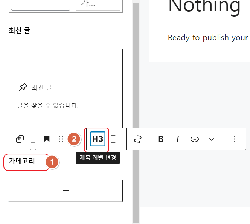
Task: Select the 카테고리 heading text
Action: [22, 161]
